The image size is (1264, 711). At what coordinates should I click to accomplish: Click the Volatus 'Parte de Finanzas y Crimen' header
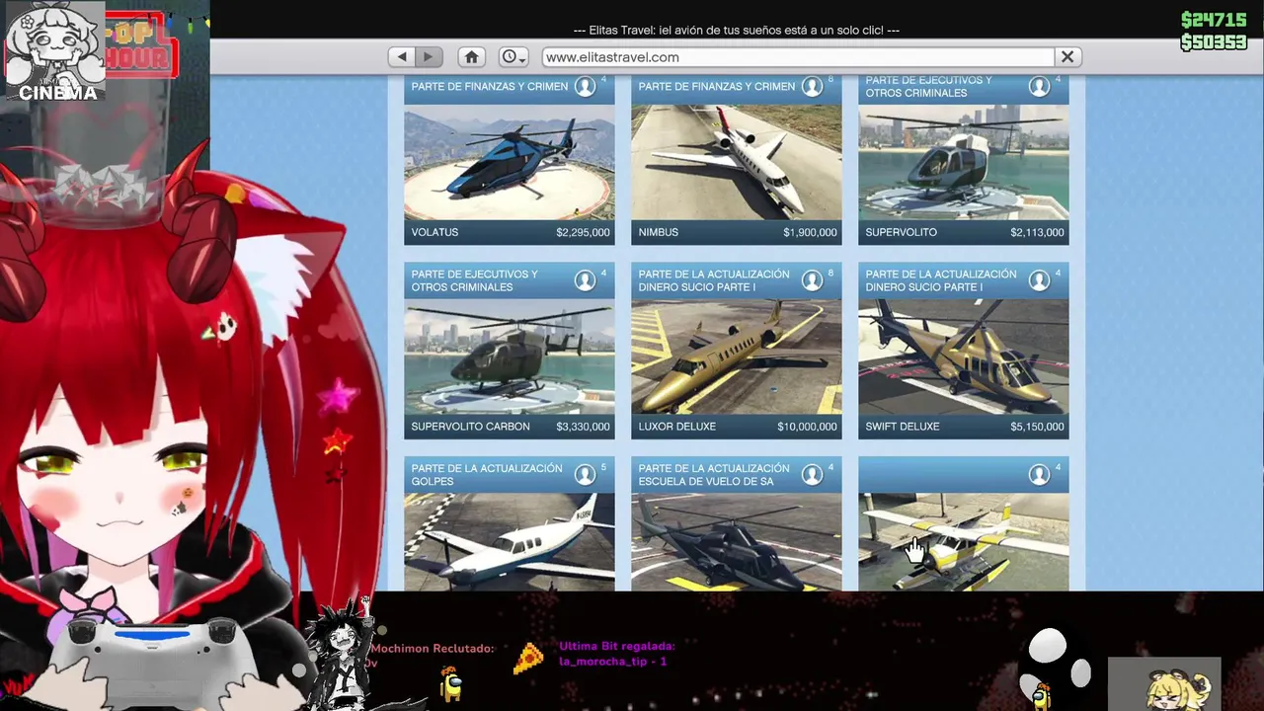490,87
